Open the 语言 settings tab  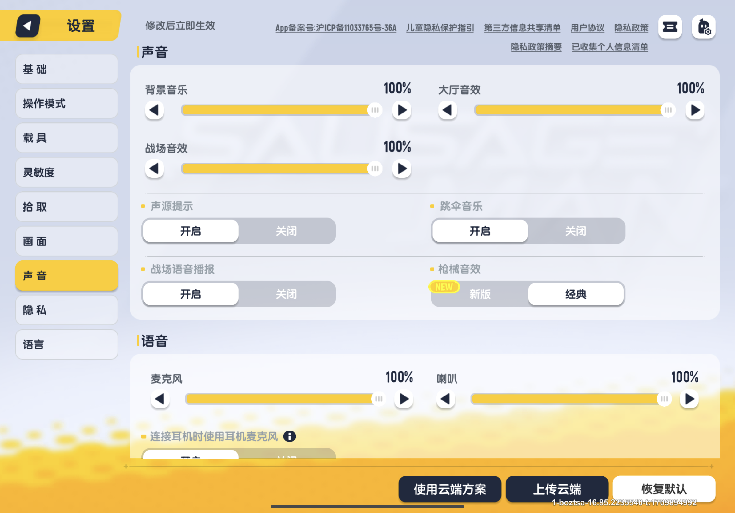(66, 344)
